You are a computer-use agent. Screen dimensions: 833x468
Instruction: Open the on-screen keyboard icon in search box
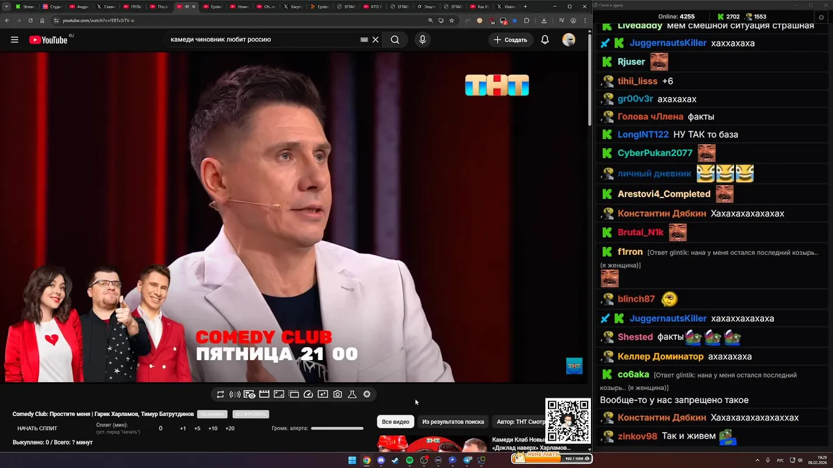[364, 40]
